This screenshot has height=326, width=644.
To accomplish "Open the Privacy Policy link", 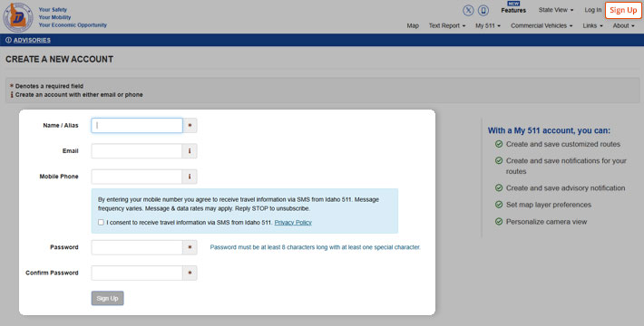I will pyautogui.click(x=293, y=222).
